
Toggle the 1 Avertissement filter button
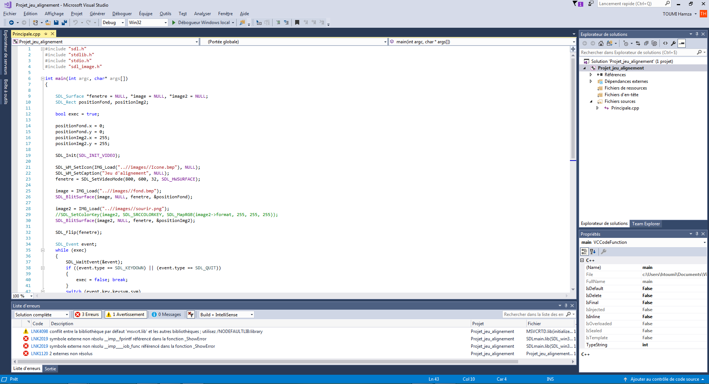tap(126, 314)
